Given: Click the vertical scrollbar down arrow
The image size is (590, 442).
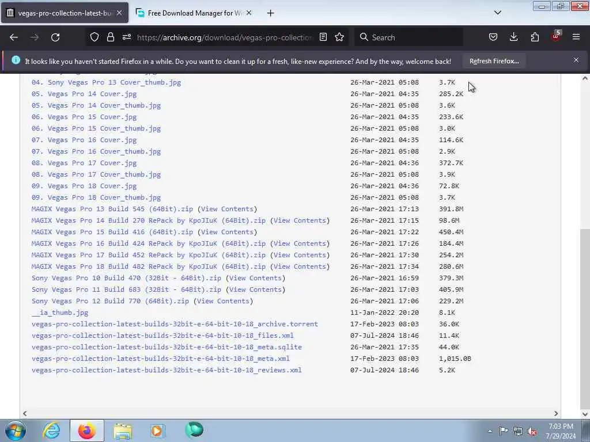Looking at the screenshot, I should point(585,414).
